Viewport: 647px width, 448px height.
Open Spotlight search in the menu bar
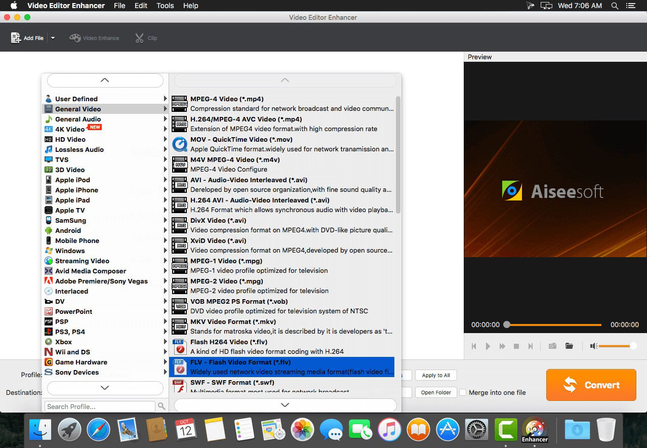click(x=615, y=6)
